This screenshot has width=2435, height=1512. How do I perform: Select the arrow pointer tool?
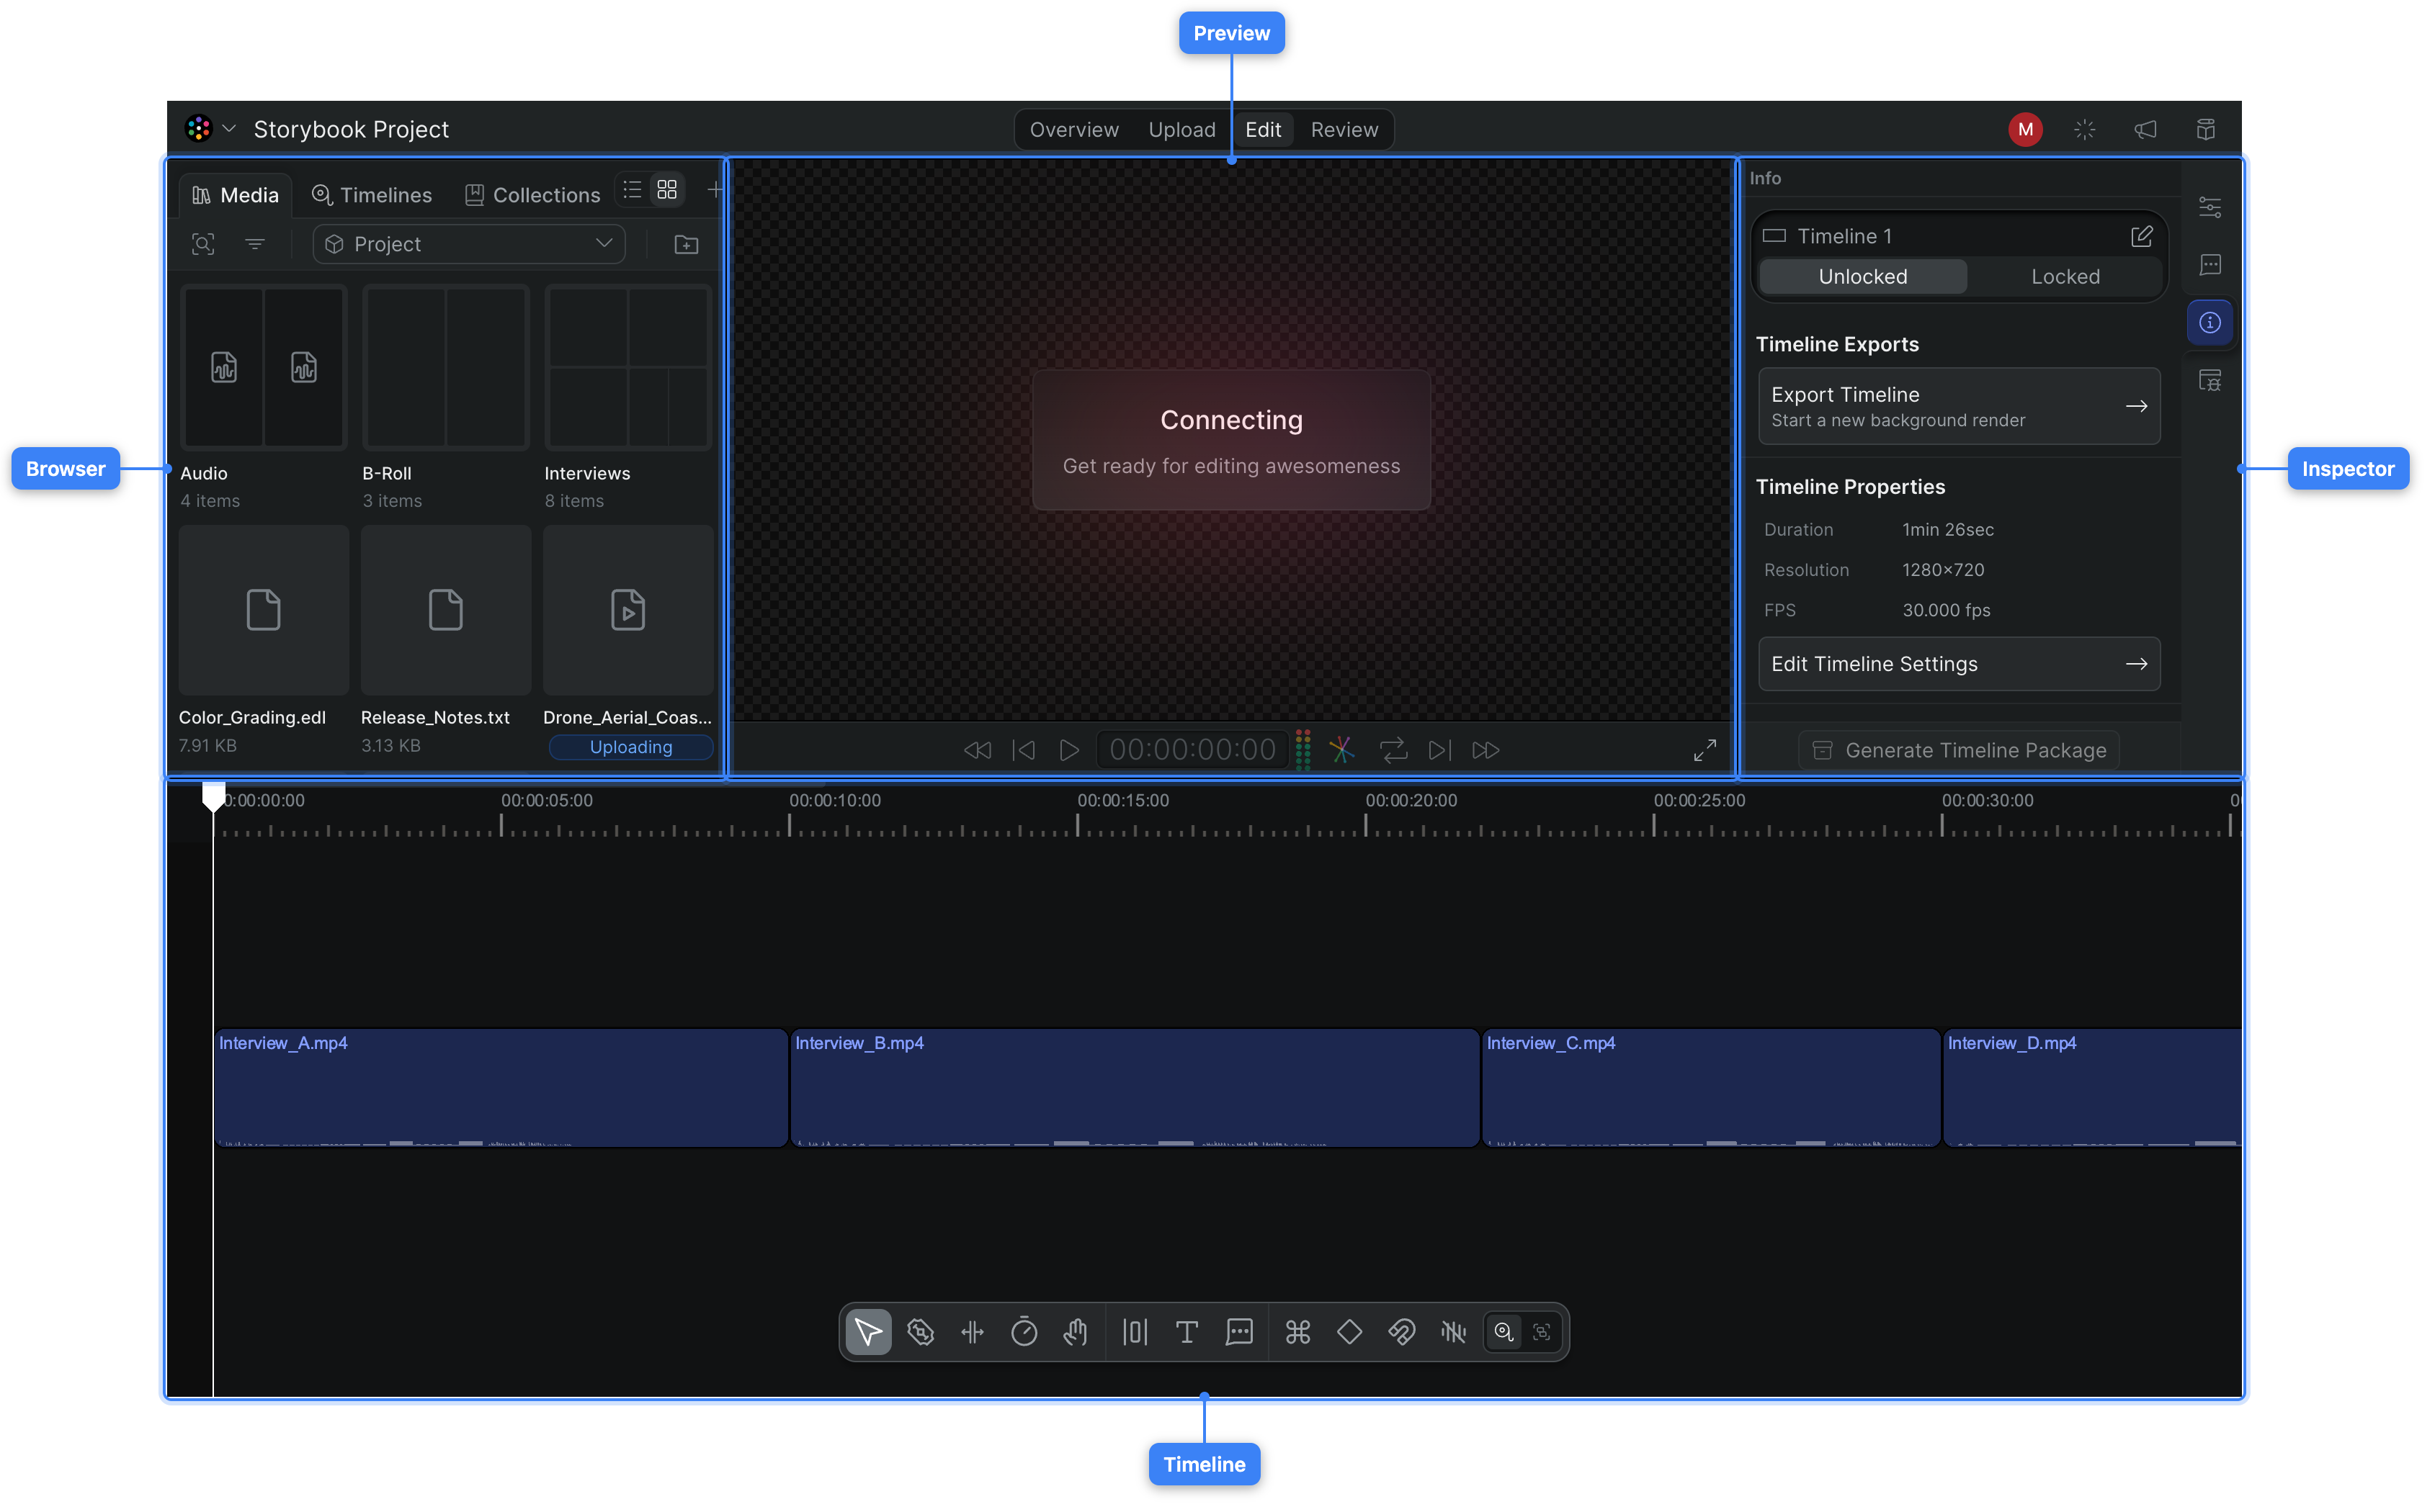868,1332
